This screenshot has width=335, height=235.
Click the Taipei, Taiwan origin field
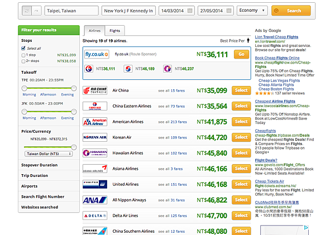[x=71, y=11]
